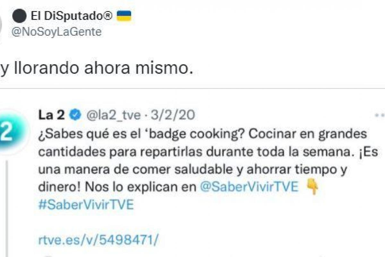This screenshot has height=257, width=385.
Task: Click the divider line above the quoted tweet
Action: (193, 89)
